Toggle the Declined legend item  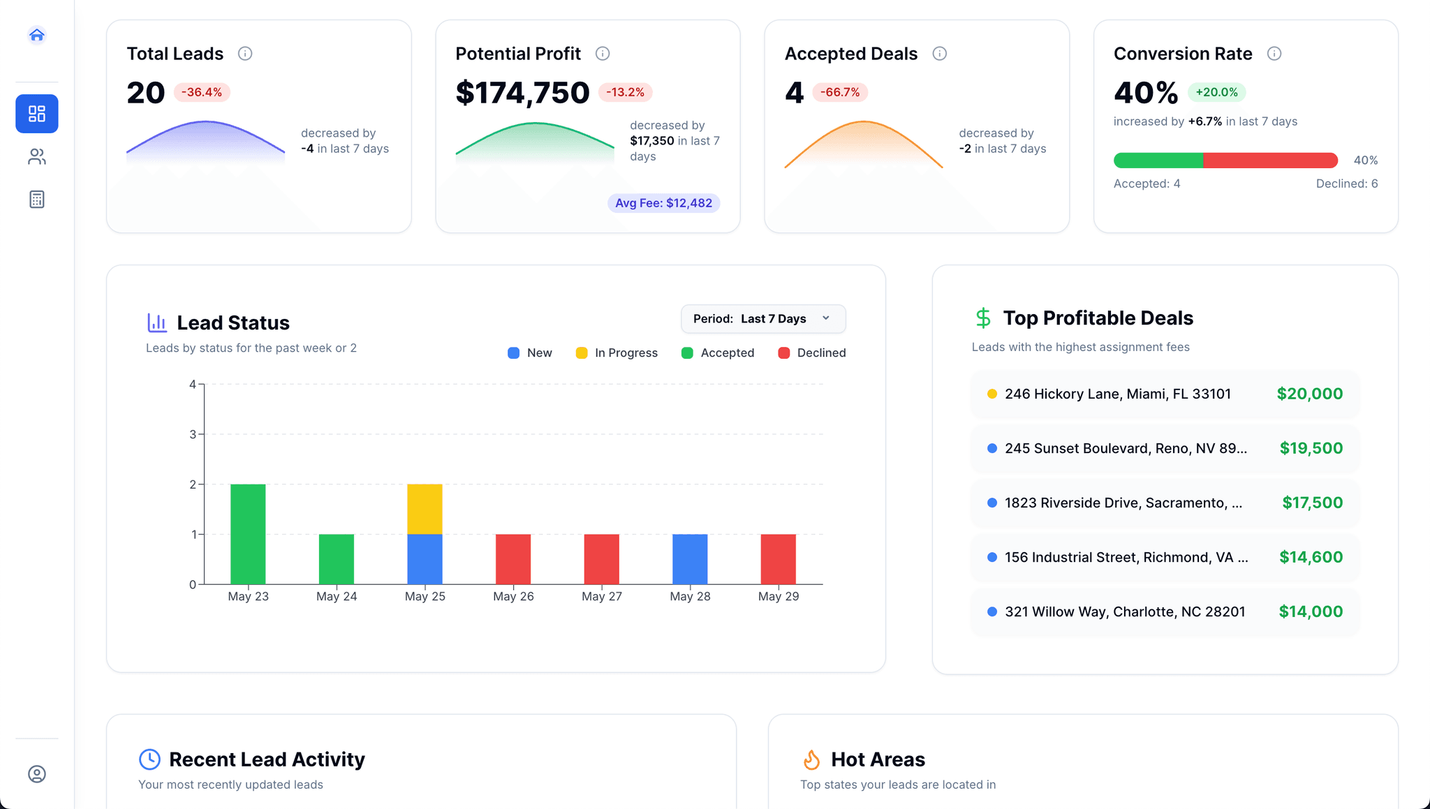pyautogui.click(x=812, y=353)
